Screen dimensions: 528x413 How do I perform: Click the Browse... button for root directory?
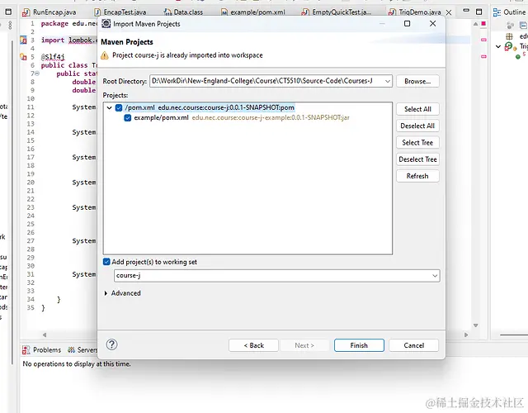(x=417, y=81)
